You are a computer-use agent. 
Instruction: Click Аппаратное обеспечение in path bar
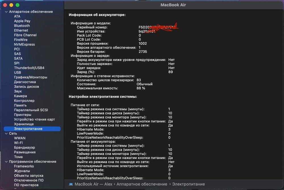pos(142,184)
